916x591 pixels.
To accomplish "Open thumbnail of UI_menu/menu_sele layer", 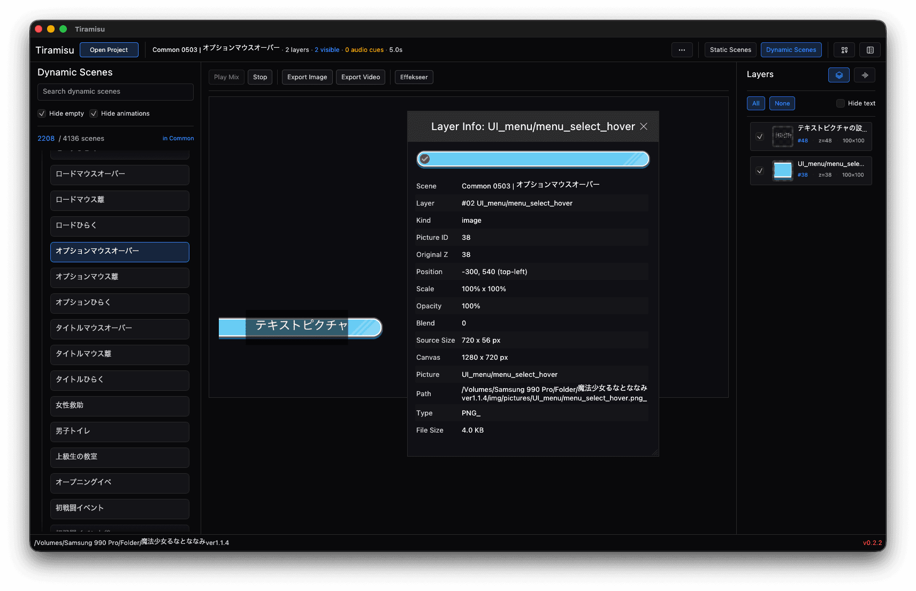I will pos(782,171).
